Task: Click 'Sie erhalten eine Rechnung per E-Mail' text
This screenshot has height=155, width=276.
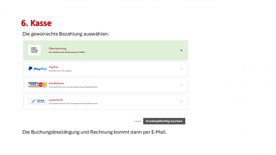Action: [67, 52]
